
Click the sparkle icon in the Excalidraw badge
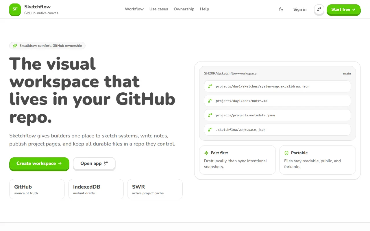tap(15, 46)
